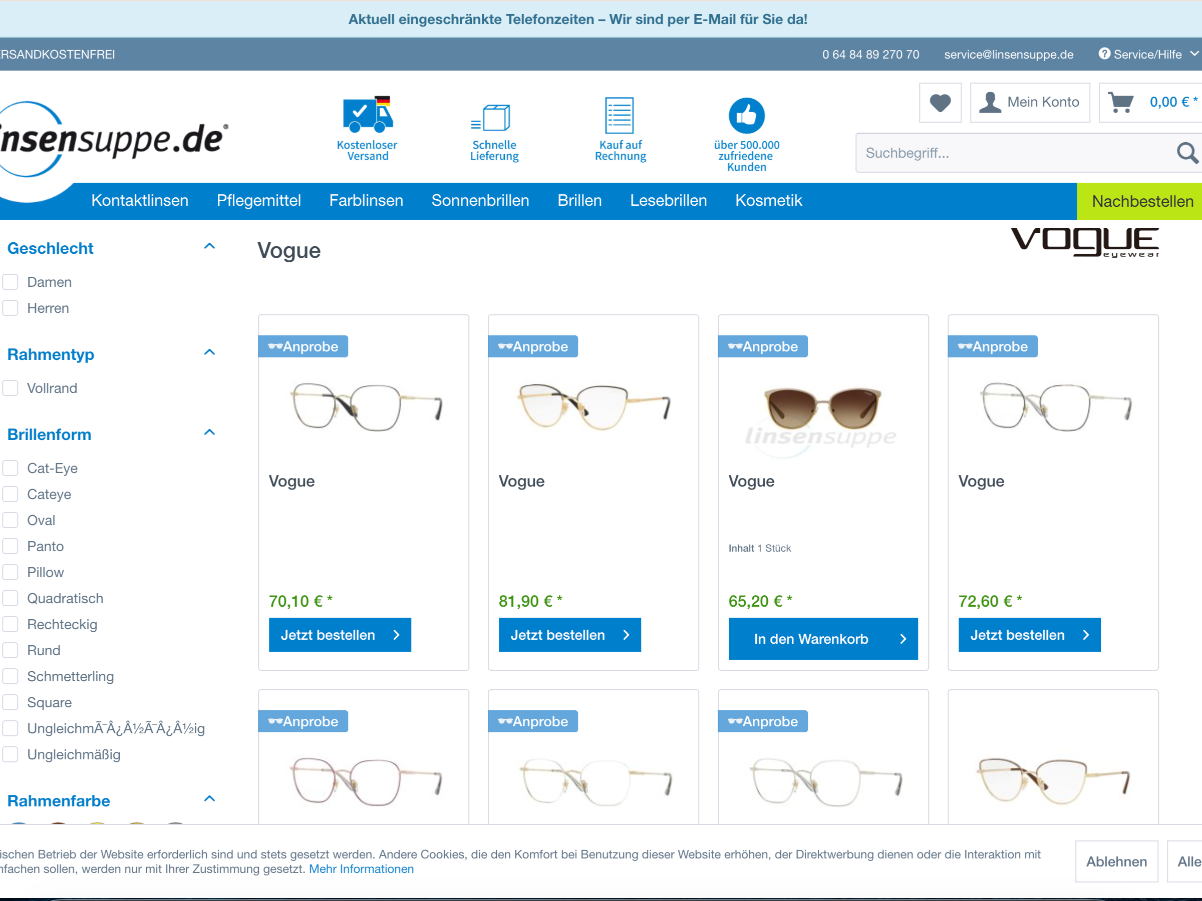Go to Brillen category

coord(580,200)
